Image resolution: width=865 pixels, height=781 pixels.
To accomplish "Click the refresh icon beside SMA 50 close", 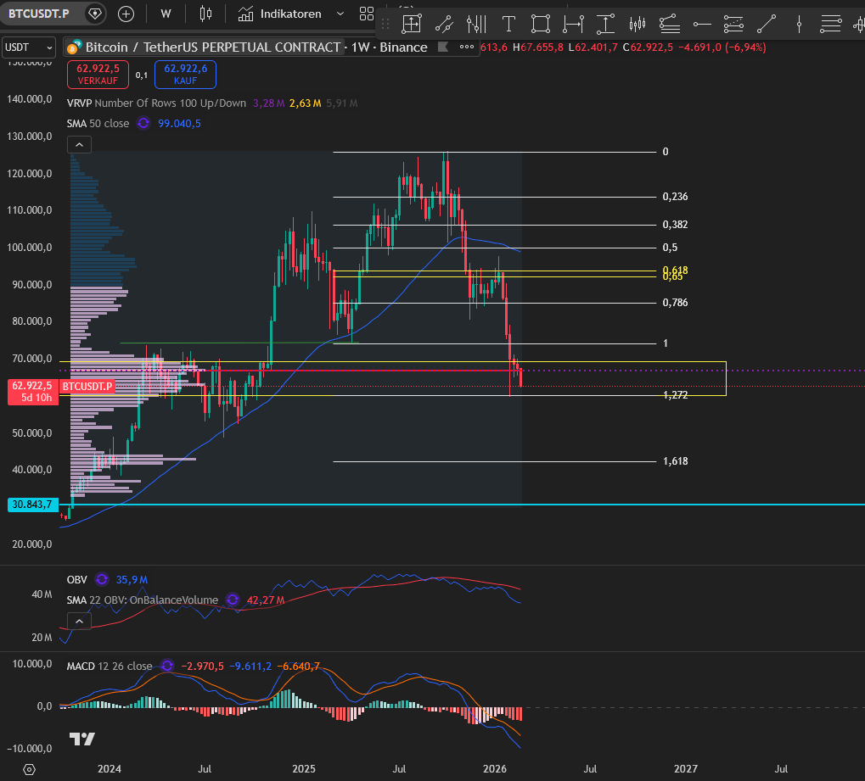I will coord(143,123).
